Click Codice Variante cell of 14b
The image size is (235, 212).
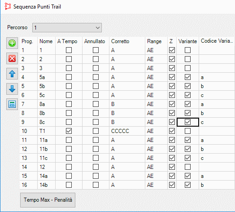coord(217,185)
